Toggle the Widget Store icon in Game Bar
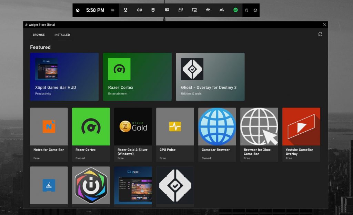Screen dimensions: 353x215 (x=194, y=10)
